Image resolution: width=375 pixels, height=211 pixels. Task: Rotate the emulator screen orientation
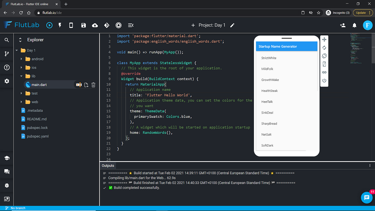point(324,56)
